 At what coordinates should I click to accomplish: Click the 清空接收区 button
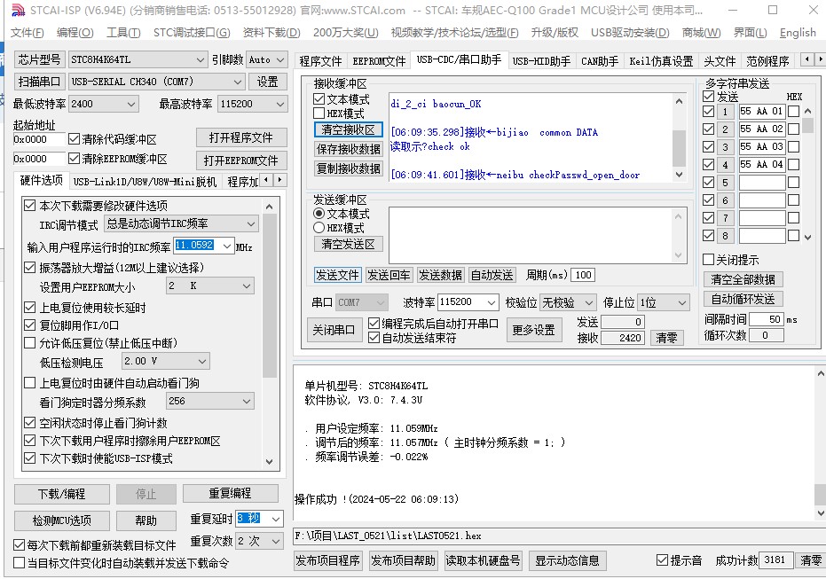coord(348,130)
